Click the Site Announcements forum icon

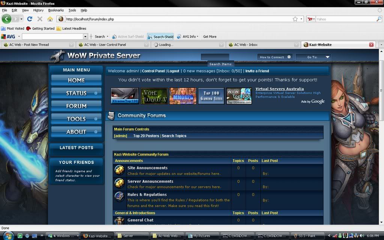(x=120, y=170)
